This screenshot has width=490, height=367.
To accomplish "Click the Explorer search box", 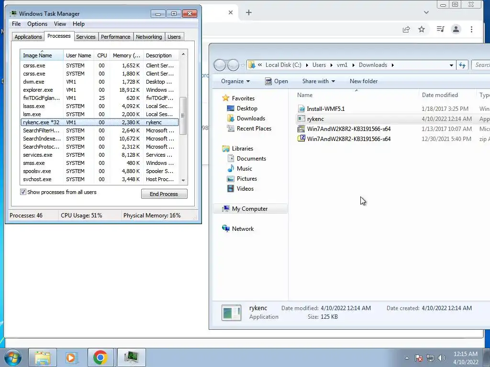I will pos(481,65).
